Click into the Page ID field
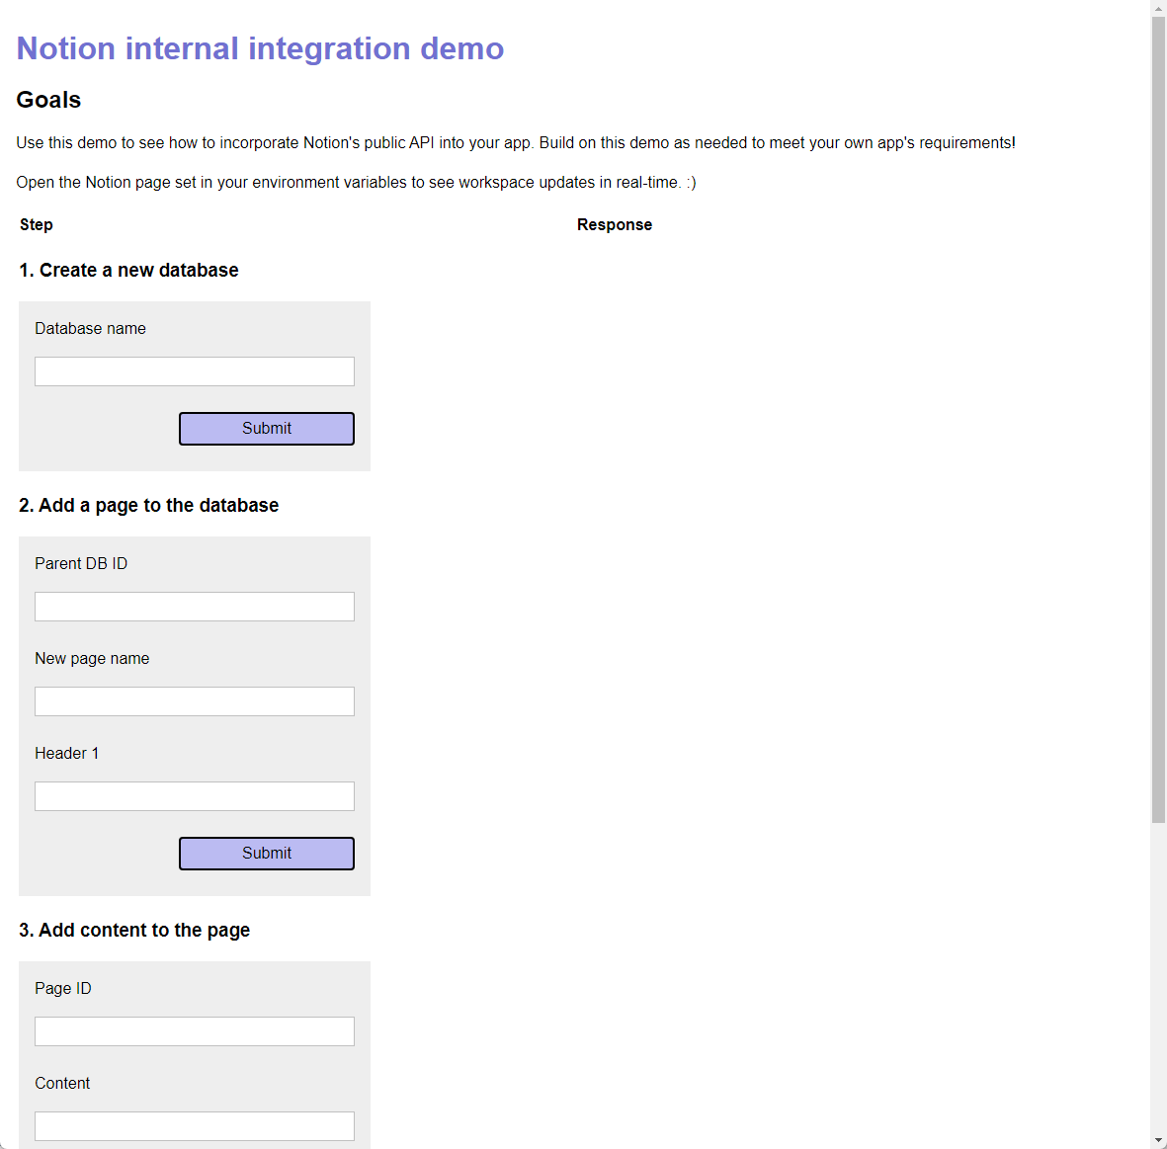 tap(194, 1031)
